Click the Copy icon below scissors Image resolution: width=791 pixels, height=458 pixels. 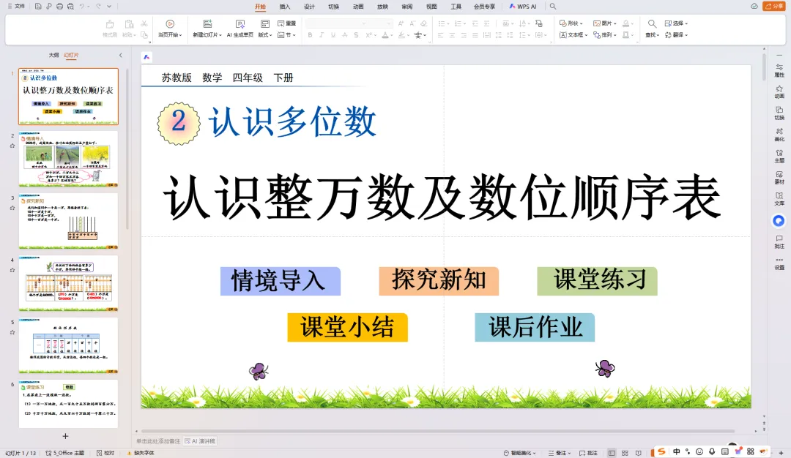tap(144, 35)
